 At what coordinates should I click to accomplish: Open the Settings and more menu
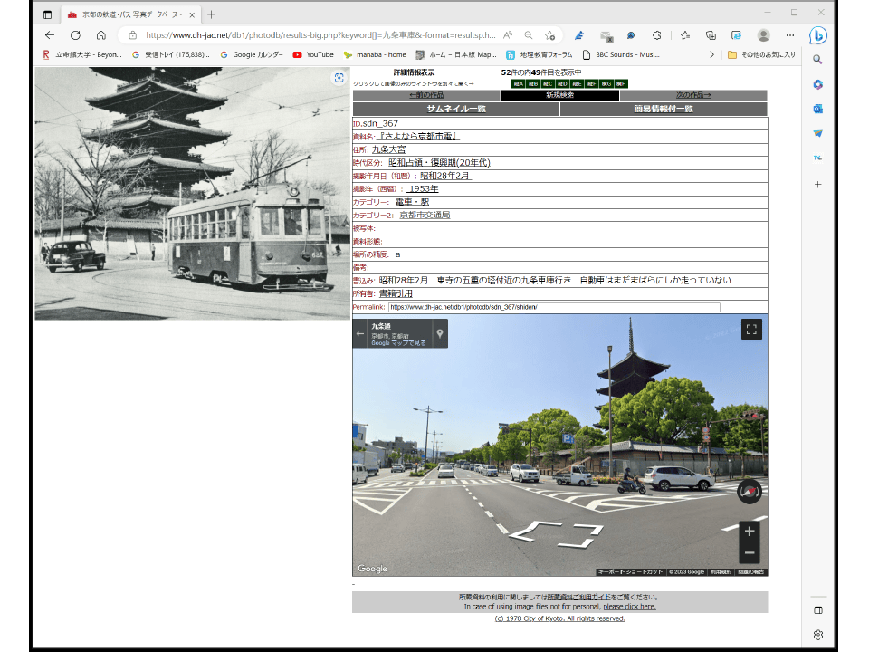tap(789, 35)
